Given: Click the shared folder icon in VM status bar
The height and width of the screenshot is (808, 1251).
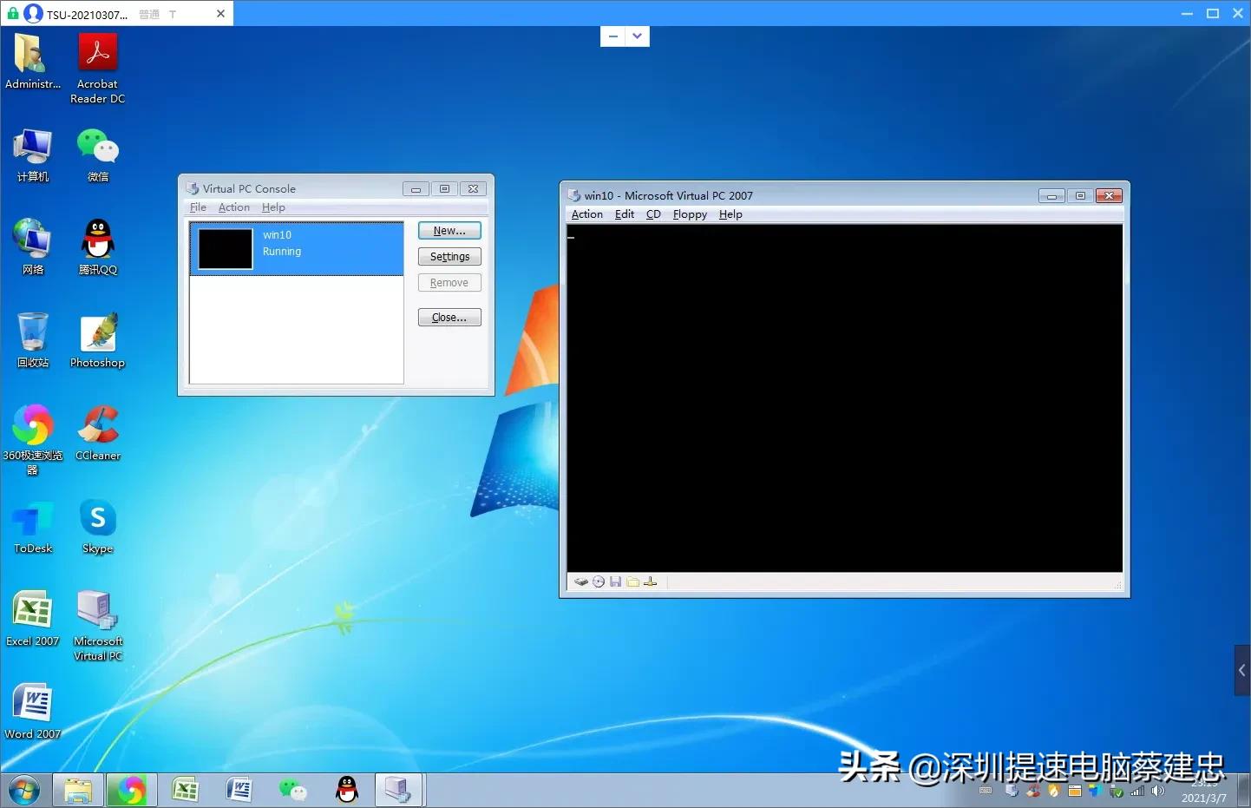Looking at the screenshot, I should pyautogui.click(x=633, y=582).
